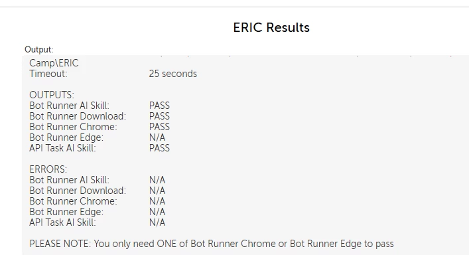Click N/A error value for API Task AI Skill

(157, 222)
